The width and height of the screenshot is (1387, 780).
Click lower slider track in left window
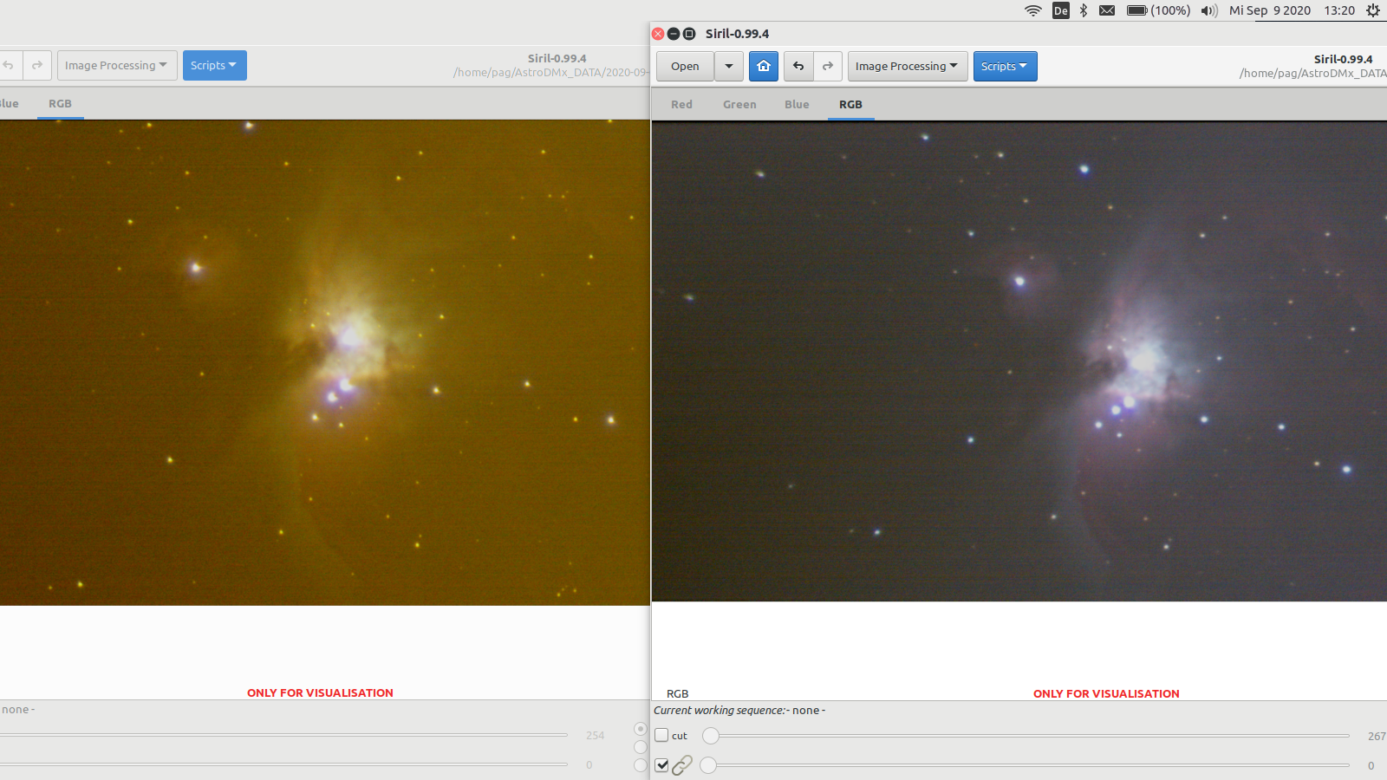tap(283, 764)
